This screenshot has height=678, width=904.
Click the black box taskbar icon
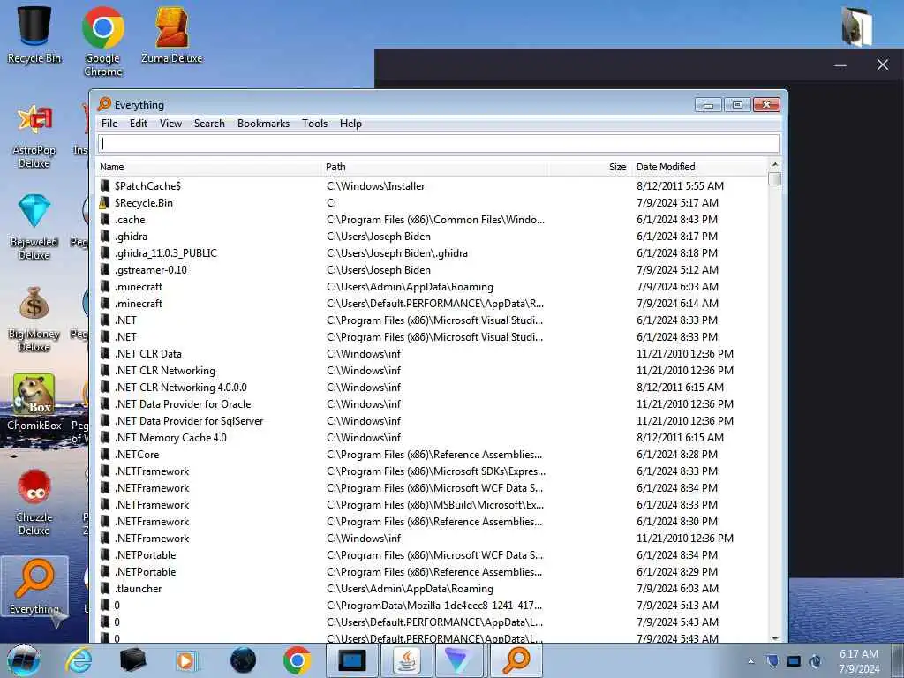132,660
